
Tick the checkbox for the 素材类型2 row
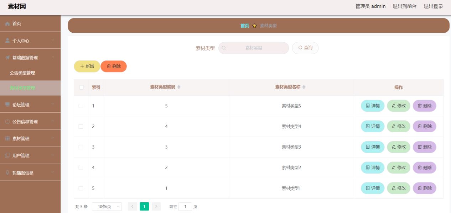click(x=81, y=167)
